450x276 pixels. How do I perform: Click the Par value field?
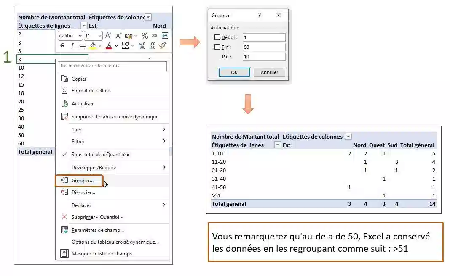pyautogui.click(x=264, y=57)
